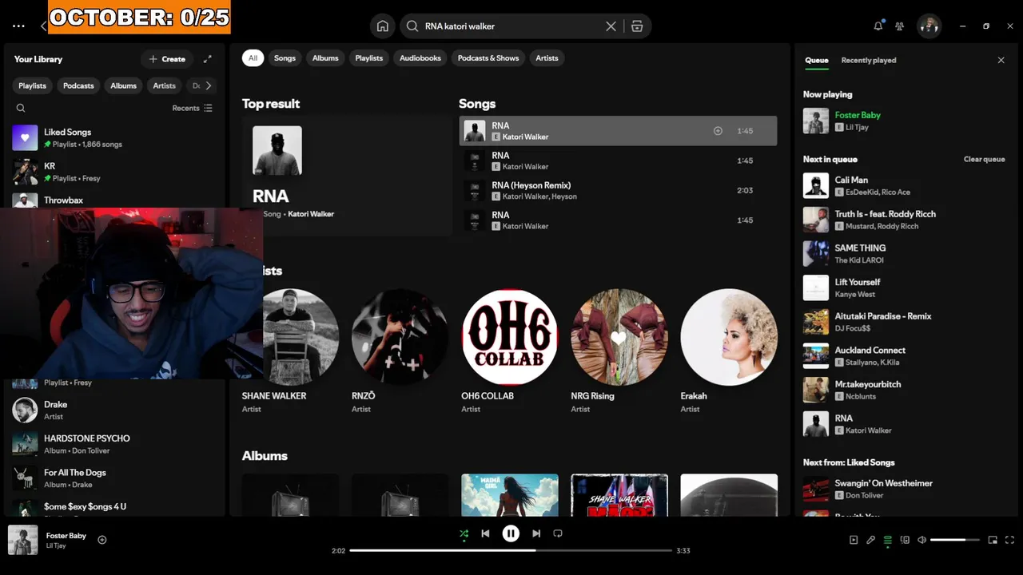Select the Queue tab

click(817, 61)
